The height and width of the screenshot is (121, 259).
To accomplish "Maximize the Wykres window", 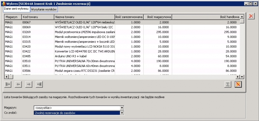I will [x=250, y=4].
